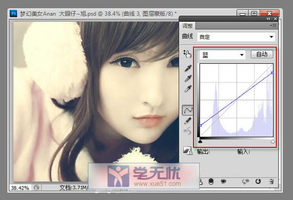This screenshot has height=200, width=293.
Task: Collapse the adjustments panel with double arrows
Action: 268,19
